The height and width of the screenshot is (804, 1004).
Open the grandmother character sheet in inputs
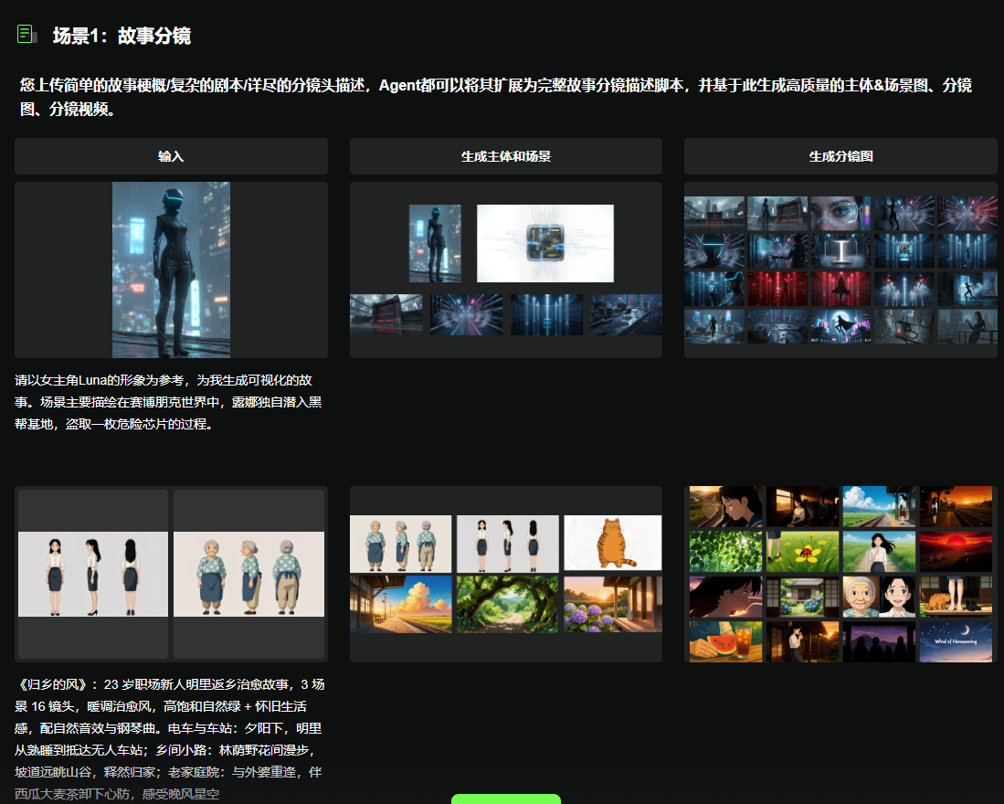click(248, 574)
